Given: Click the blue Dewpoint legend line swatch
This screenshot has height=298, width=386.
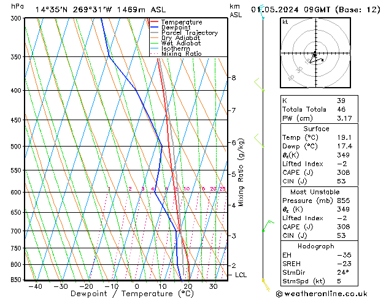Looking at the screenshot, I should 155,27.
